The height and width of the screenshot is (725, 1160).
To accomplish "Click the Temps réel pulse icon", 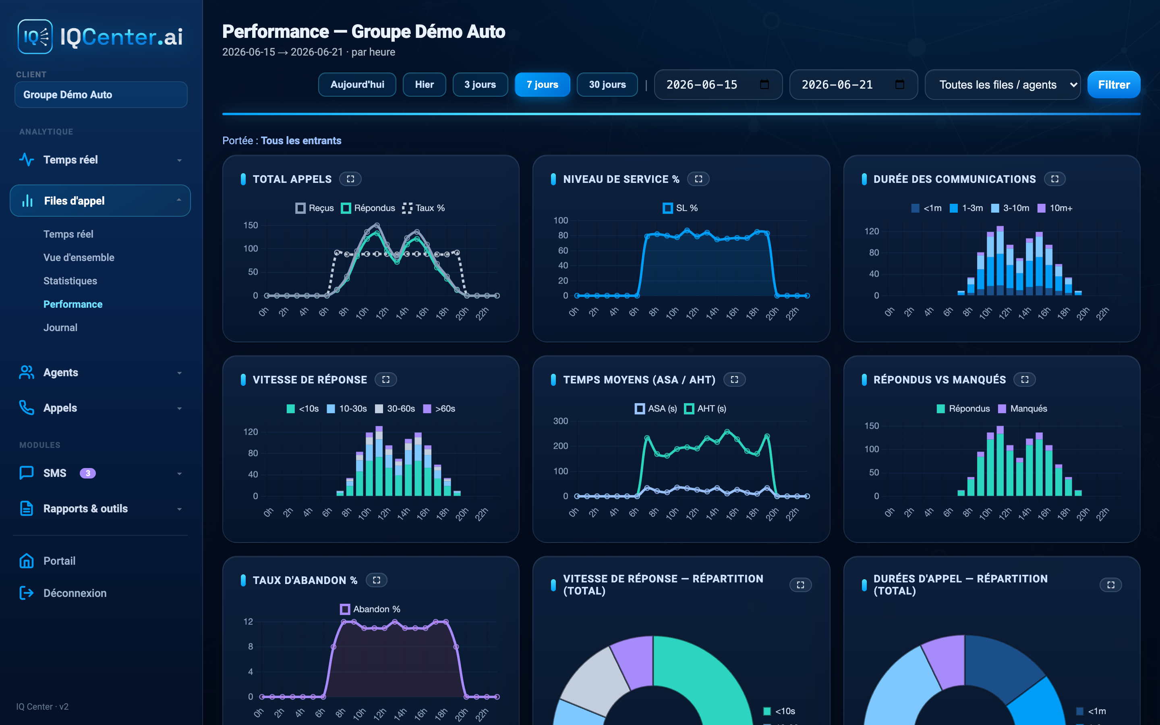I will point(27,159).
